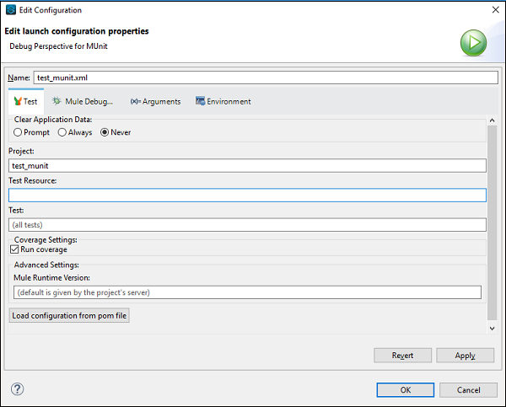Switch to the Environment tab

(x=223, y=101)
